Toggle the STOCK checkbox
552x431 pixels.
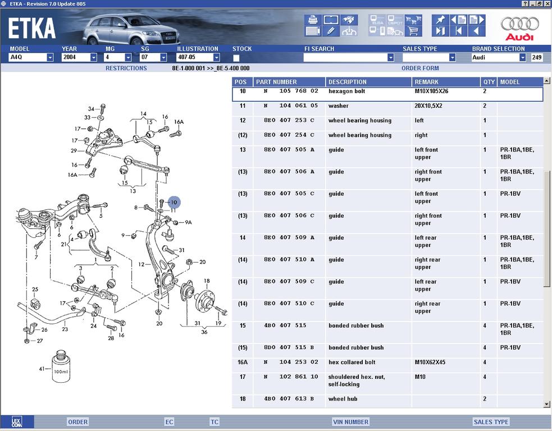tap(236, 58)
